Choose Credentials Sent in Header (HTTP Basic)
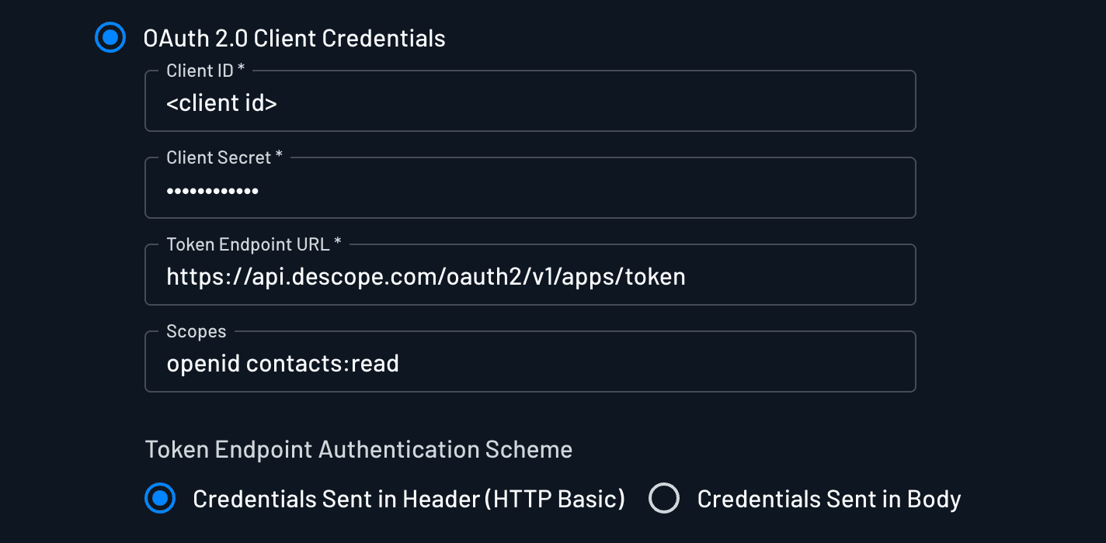1106x543 pixels. [160, 498]
